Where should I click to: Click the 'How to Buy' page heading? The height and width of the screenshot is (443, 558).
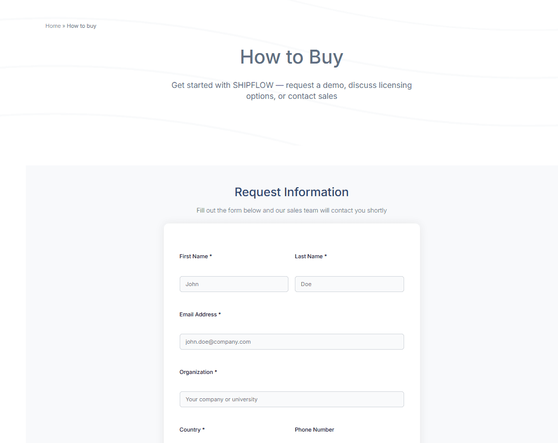(291, 57)
